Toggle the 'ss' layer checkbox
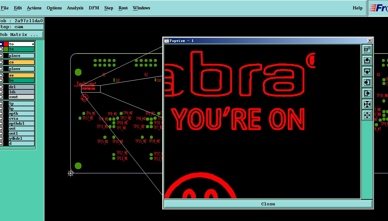This screenshot has height=221, width=388. pos(1,75)
